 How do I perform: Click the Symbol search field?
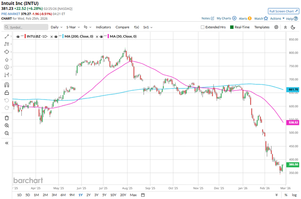pyautogui.click(x=26, y=27)
